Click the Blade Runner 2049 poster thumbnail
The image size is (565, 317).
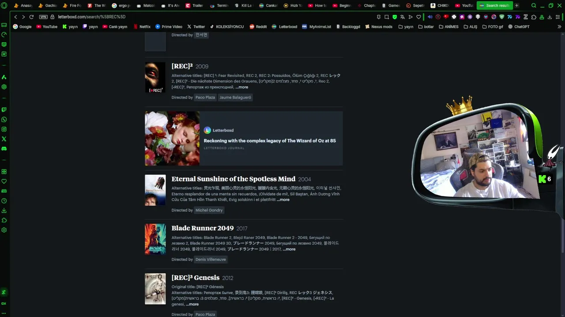[x=155, y=239]
